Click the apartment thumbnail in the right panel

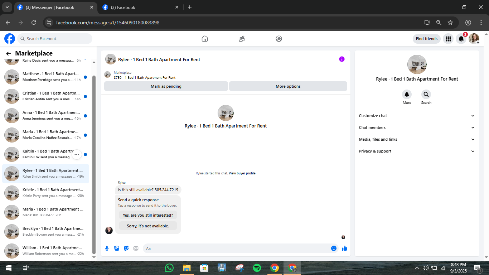(417, 64)
